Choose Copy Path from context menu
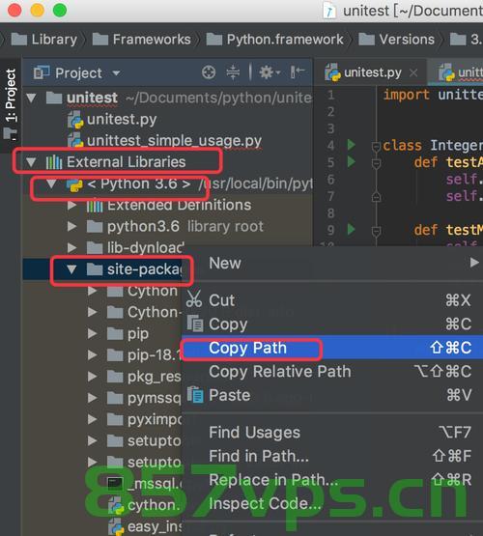 332,348
